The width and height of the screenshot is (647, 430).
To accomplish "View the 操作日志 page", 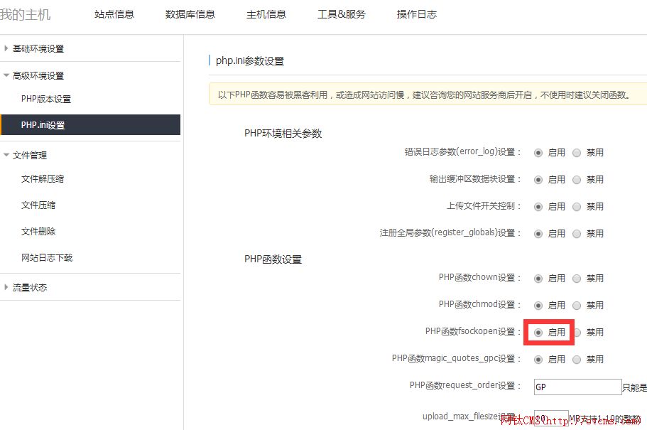I will (x=416, y=13).
